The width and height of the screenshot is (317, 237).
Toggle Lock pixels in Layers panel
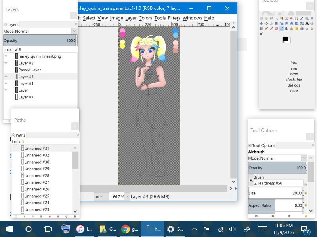pyautogui.click(x=17, y=49)
